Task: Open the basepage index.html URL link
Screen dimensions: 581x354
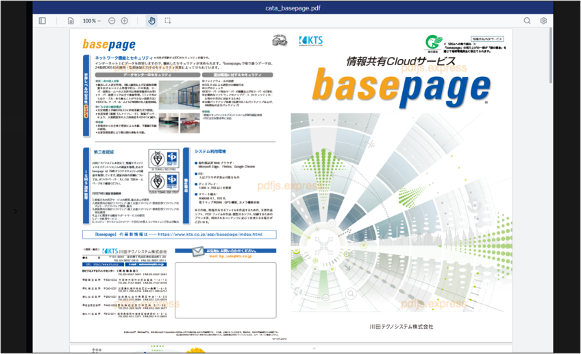Action: (210, 234)
